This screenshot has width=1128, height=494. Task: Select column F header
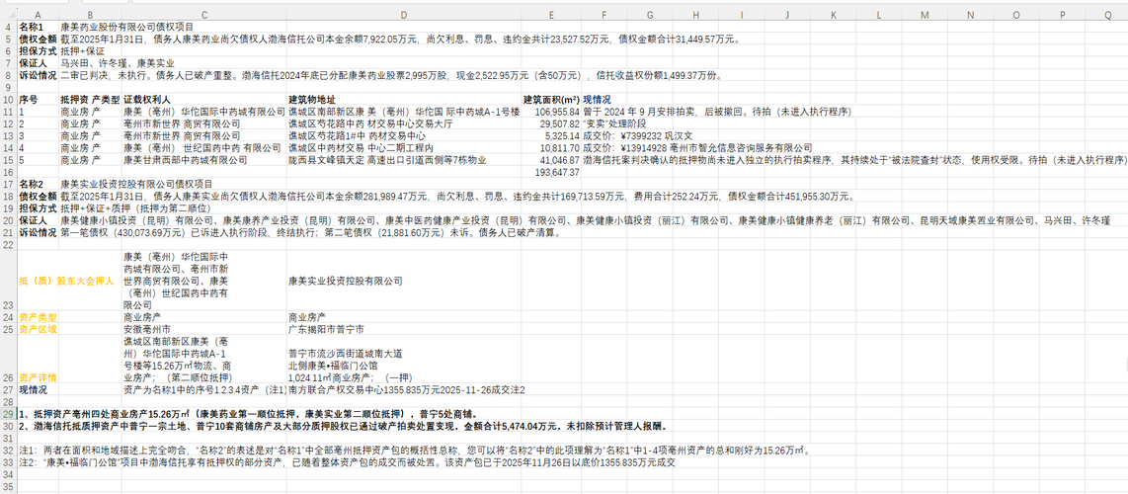pos(604,15)
